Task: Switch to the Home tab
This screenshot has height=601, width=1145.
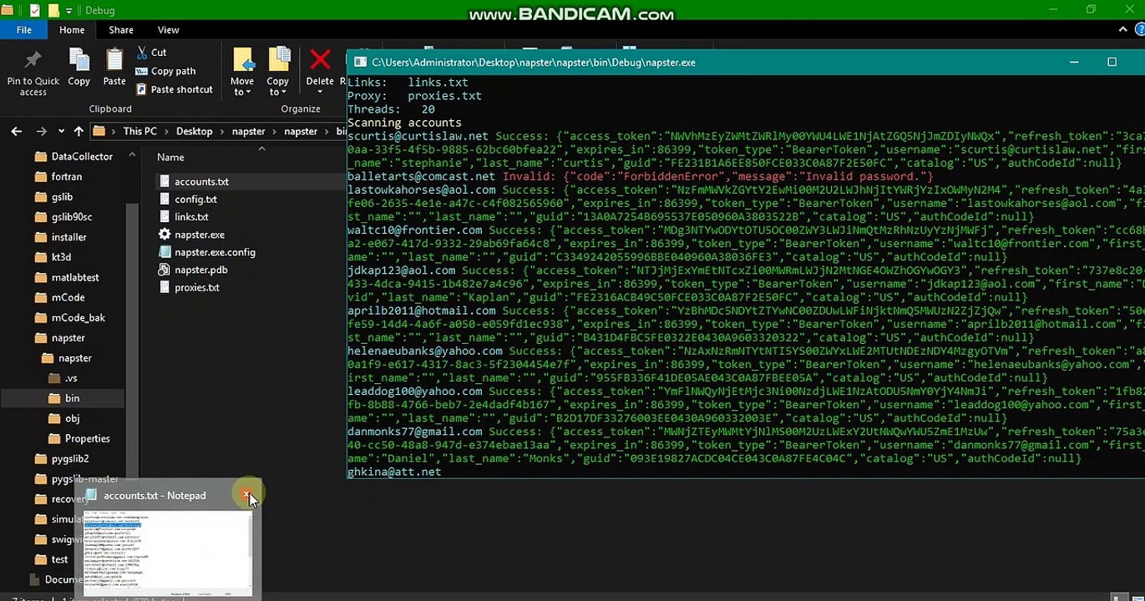Action: click(x=72, y=30)
